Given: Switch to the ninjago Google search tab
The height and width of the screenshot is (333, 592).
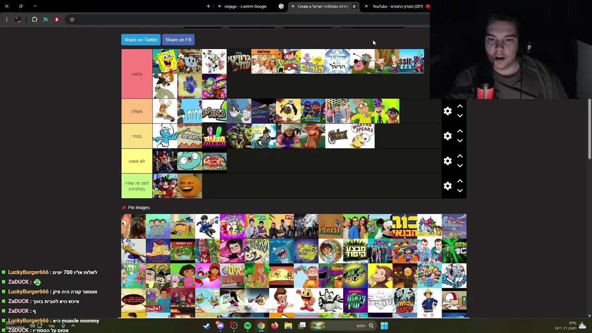Looking at the screenshot, I should point(250,6).
